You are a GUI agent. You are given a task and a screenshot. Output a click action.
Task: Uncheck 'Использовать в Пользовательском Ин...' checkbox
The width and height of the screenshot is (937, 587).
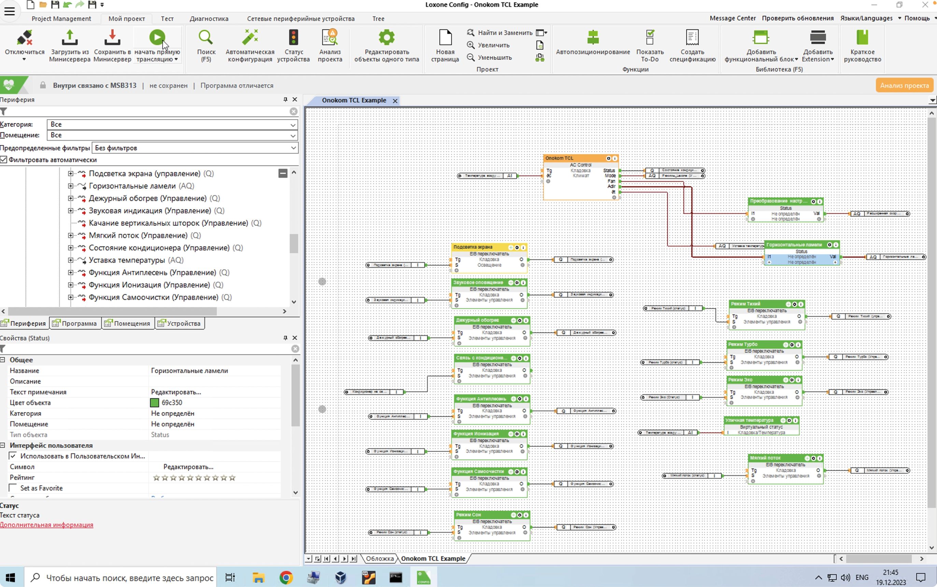tap(13, 456)
